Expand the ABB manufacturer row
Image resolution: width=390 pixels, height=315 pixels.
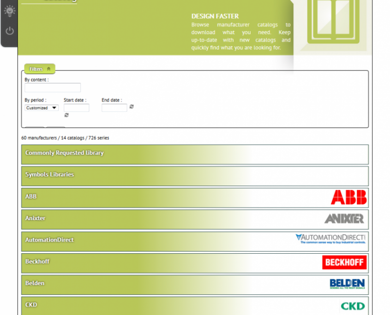pyautogui.click(x=195, y=198)
